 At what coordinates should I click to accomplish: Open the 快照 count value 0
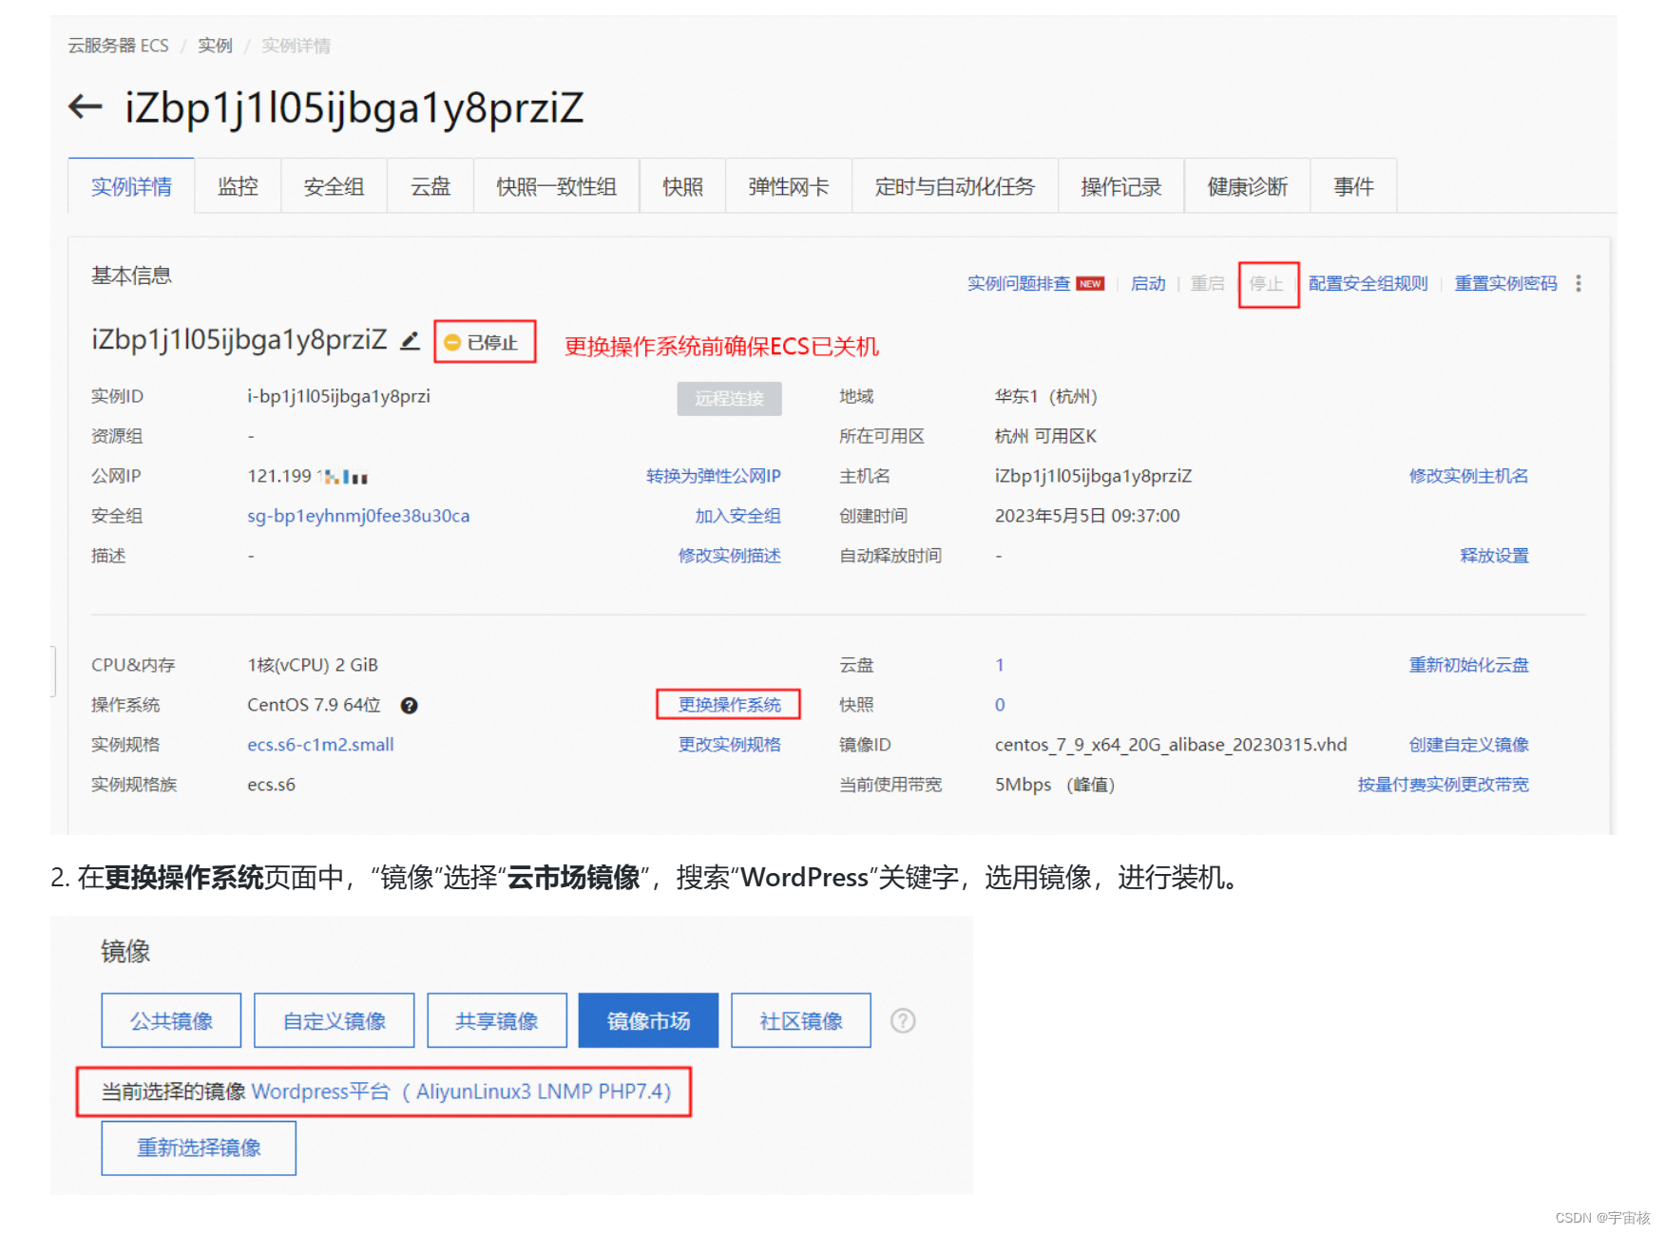(x=1000, y=705)
